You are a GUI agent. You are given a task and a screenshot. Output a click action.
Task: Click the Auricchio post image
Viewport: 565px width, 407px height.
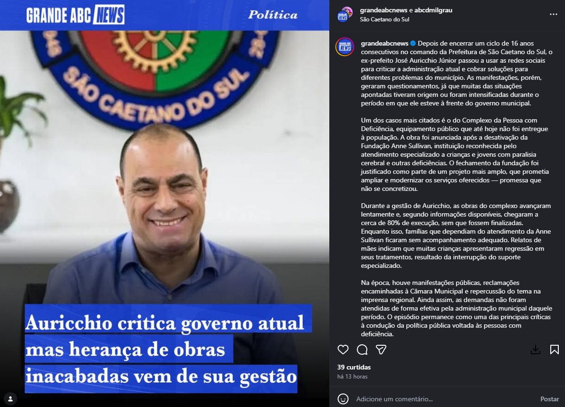[165, 203]
